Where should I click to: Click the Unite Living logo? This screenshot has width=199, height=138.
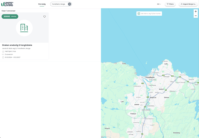pos(7,4)
